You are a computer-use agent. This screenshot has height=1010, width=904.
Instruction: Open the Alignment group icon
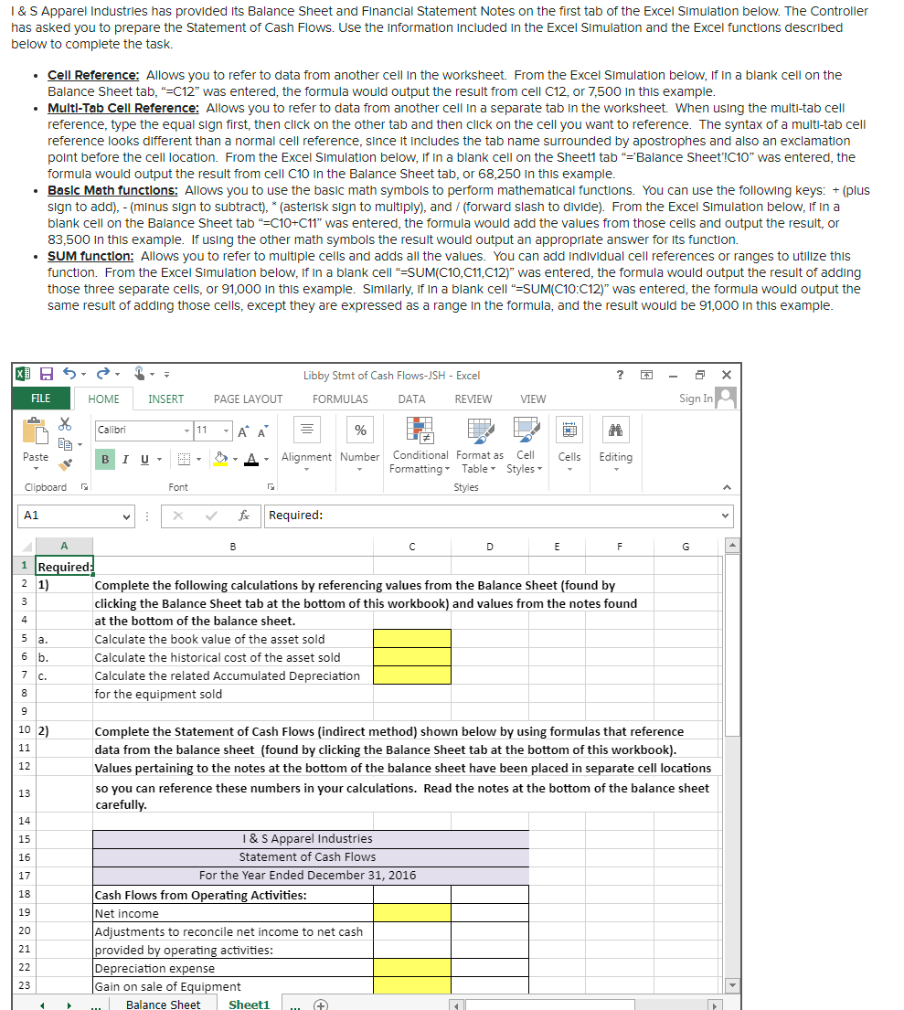coord(307,430)
